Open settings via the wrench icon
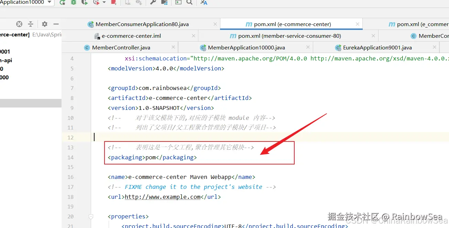The height and width of the screenshot is (228, 449). 153,2
